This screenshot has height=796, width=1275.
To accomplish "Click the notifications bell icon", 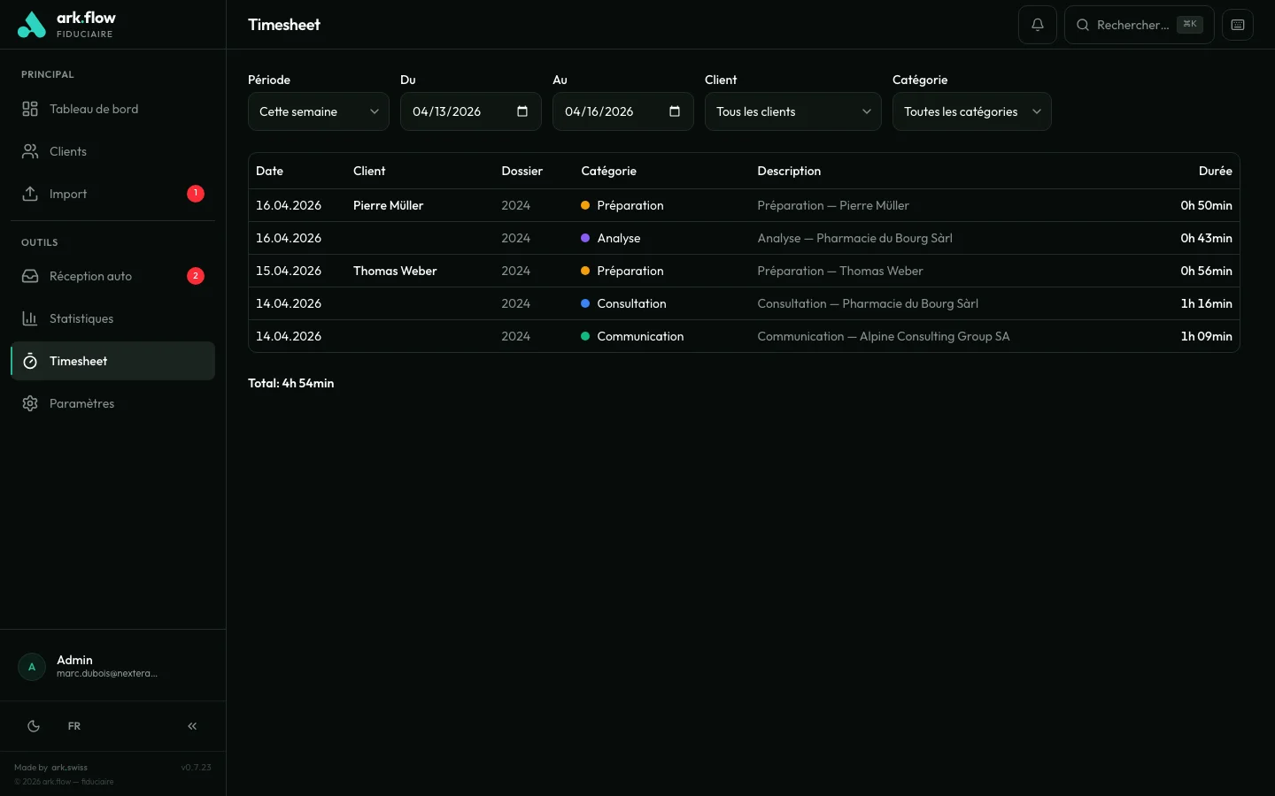I will pos(1037,25).
